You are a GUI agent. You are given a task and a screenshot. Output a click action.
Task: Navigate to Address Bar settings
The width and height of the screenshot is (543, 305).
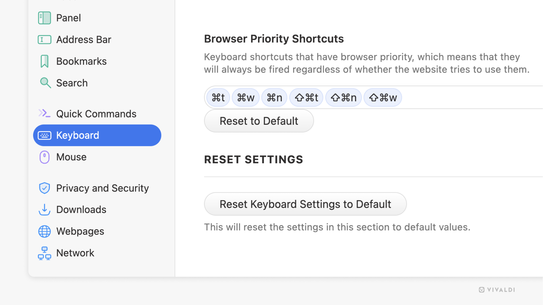coord(84,39)
